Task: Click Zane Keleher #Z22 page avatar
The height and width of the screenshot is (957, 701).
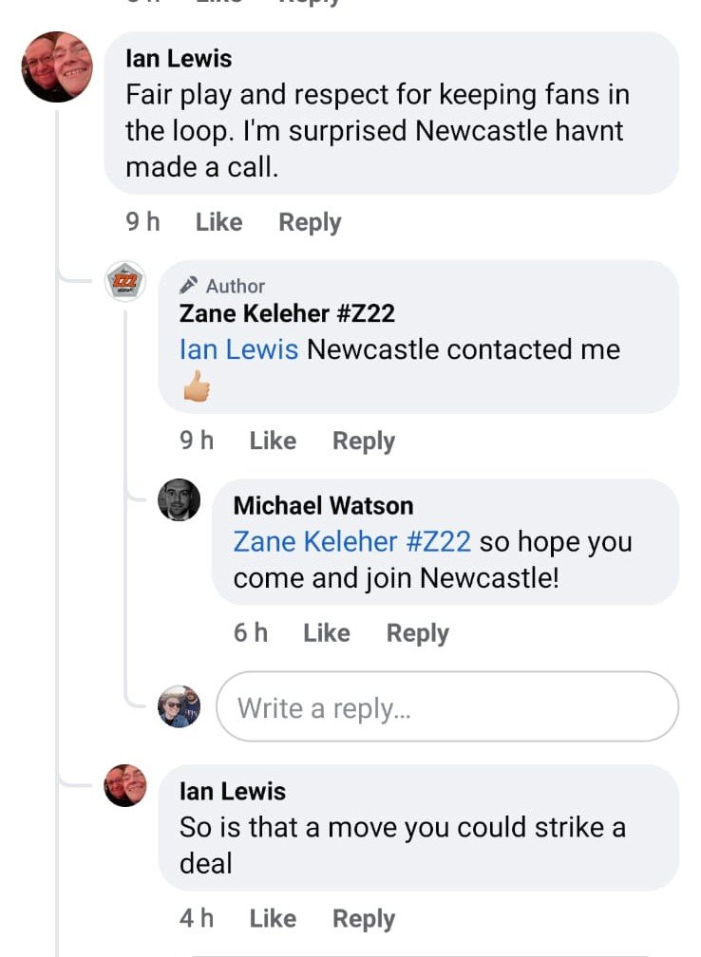Action: [x=124, y=281]
